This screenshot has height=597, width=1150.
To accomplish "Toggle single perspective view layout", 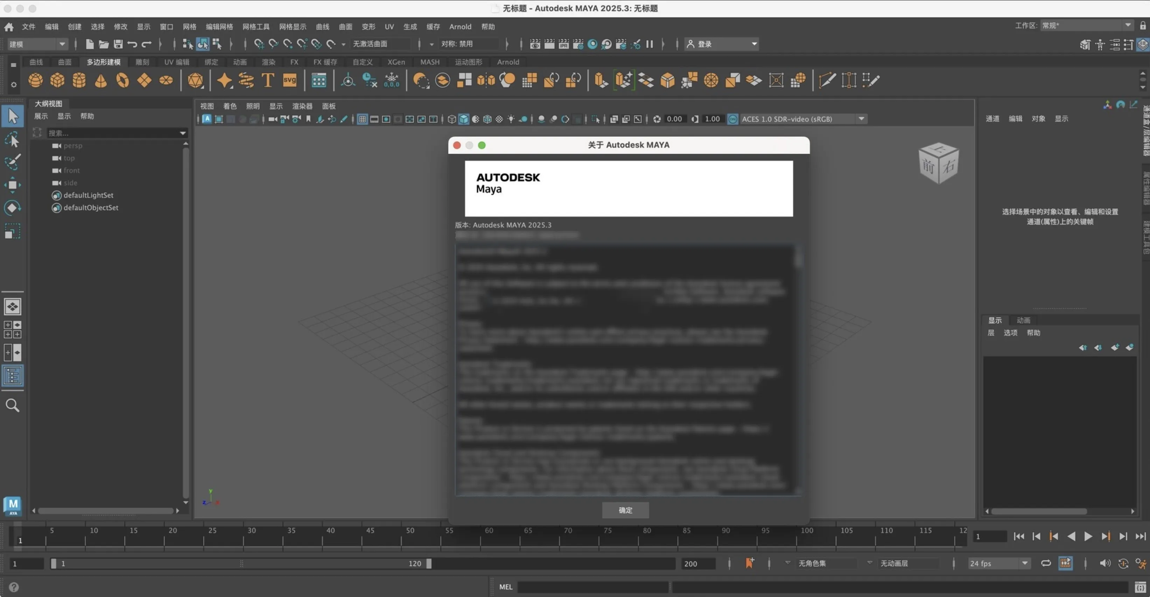I will click(x=13, y=306).
